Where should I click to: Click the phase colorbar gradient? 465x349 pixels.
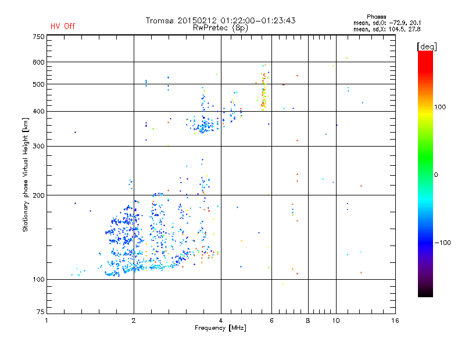coord(425,173)
